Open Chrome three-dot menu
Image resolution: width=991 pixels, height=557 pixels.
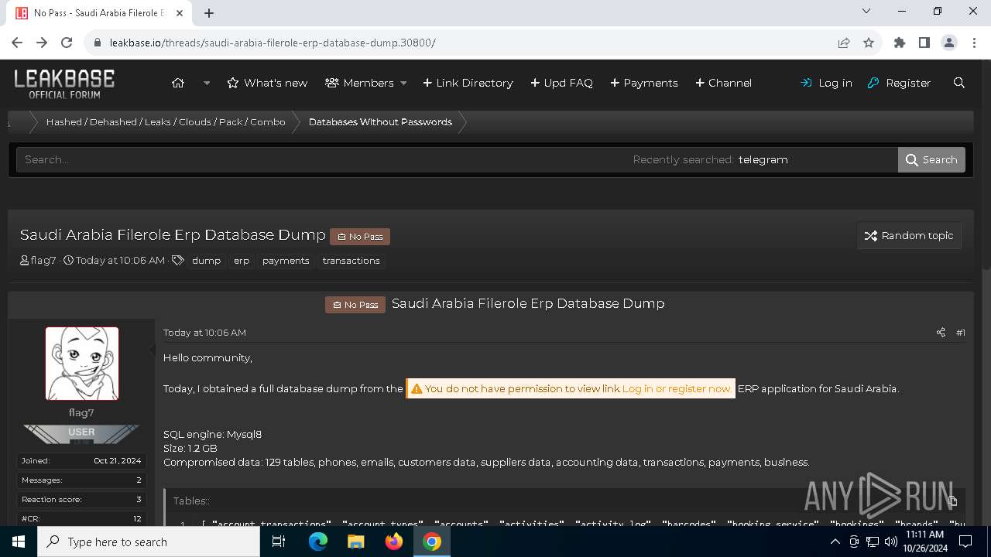tap(973, 43)
